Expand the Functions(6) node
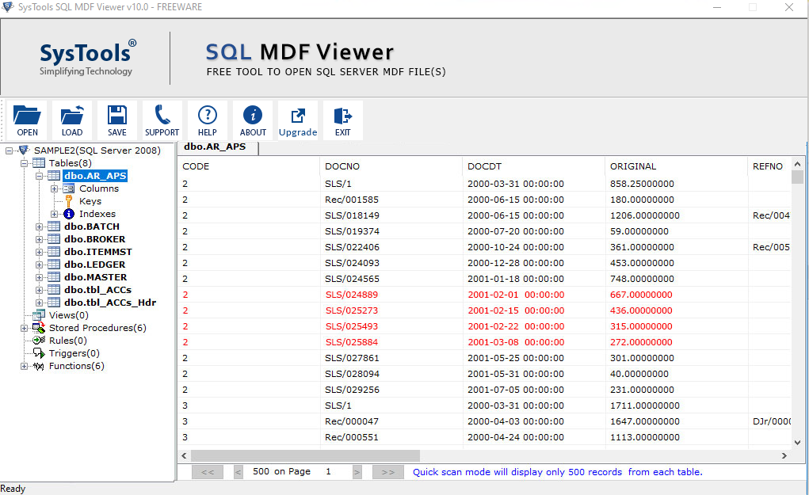Screen dimensions: 809x495 (x=24, y=366)
